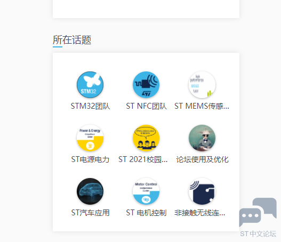Click the 非接触无线连... label
The width and height of the screenshot is (281, 242).
pos(199,213)
